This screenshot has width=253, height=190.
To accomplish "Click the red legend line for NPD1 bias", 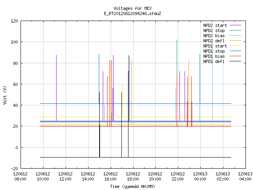I will 236,56.
